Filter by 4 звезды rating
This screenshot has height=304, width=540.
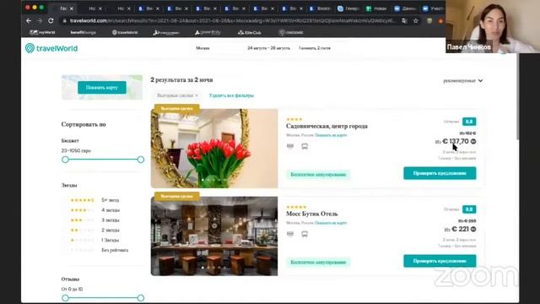(95, 210)
